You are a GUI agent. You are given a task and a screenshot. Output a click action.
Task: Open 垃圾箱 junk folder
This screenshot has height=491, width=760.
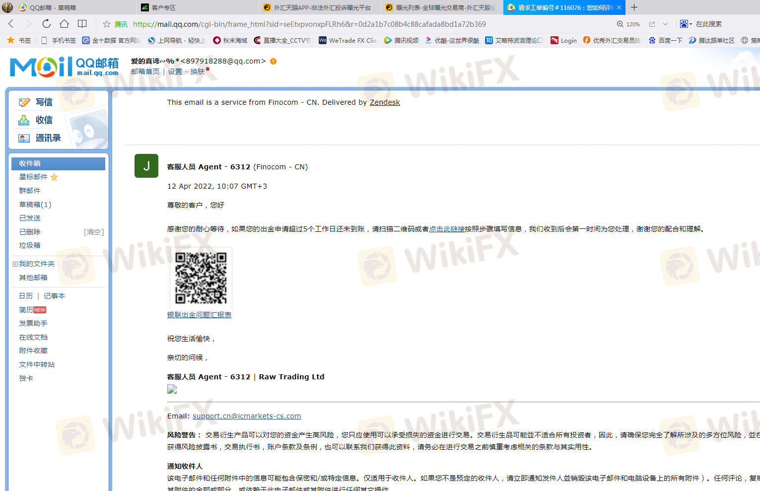(x=30, y=245)
